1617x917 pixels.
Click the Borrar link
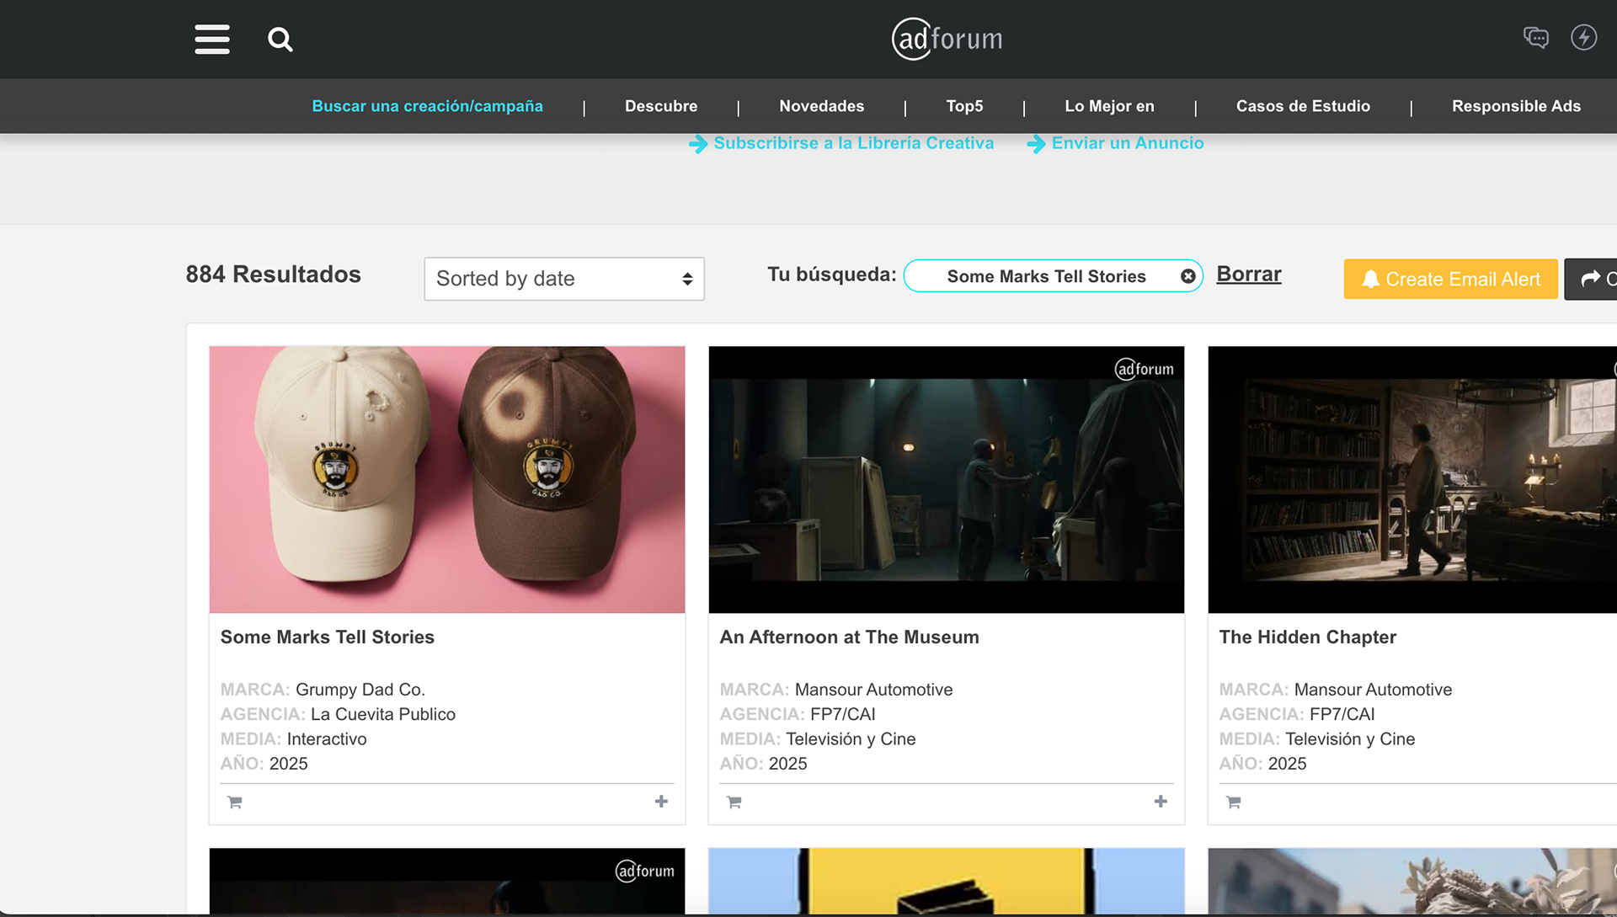(1248, 275)
